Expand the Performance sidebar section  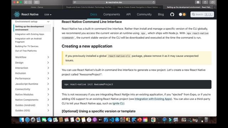click(x=32, y=79)
